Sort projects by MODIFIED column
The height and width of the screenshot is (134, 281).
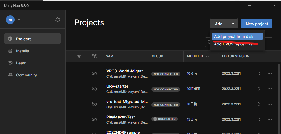[195, 56]
